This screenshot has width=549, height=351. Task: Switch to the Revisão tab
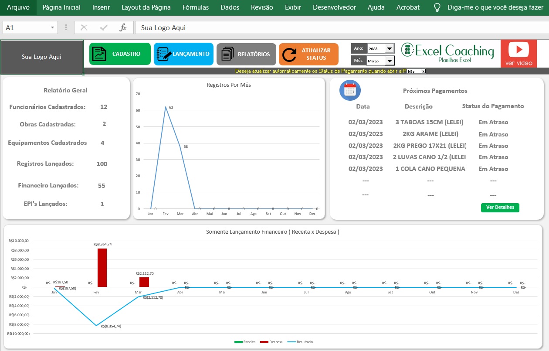coord(262,7)
